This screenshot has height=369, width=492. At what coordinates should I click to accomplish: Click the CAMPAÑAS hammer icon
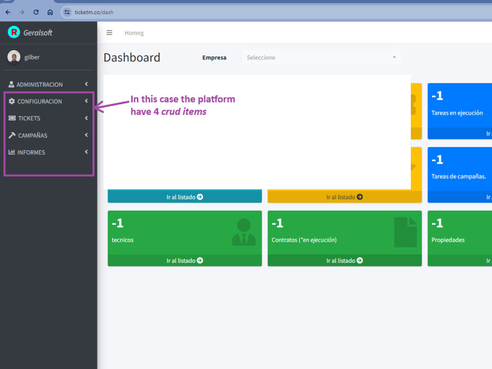(12, 135)
